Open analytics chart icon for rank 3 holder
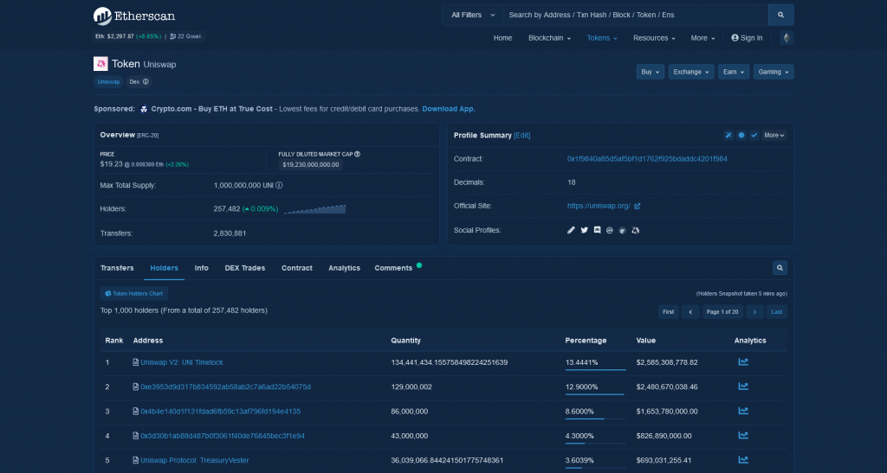This screenshot has width=887, height=473. tap(743, 411)
